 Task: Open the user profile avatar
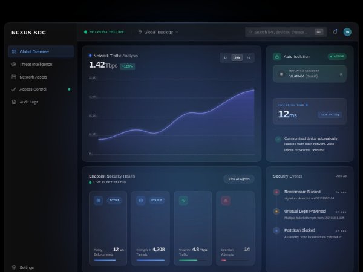(347, 32)
